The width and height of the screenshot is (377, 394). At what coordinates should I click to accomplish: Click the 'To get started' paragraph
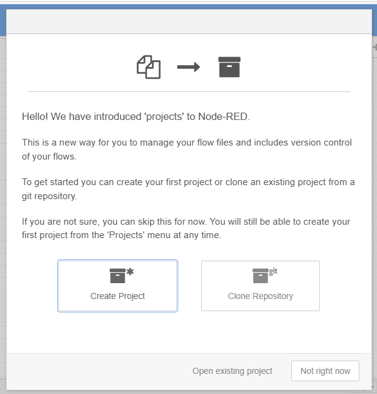tap(188, 189)
